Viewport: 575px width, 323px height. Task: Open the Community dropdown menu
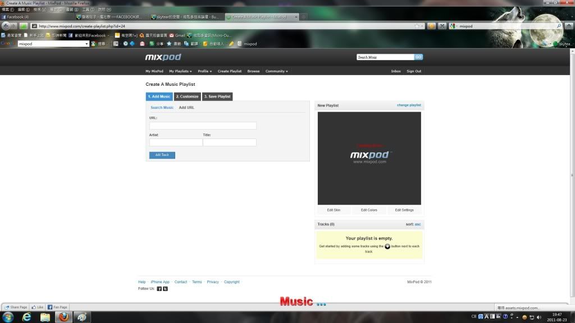276,71
